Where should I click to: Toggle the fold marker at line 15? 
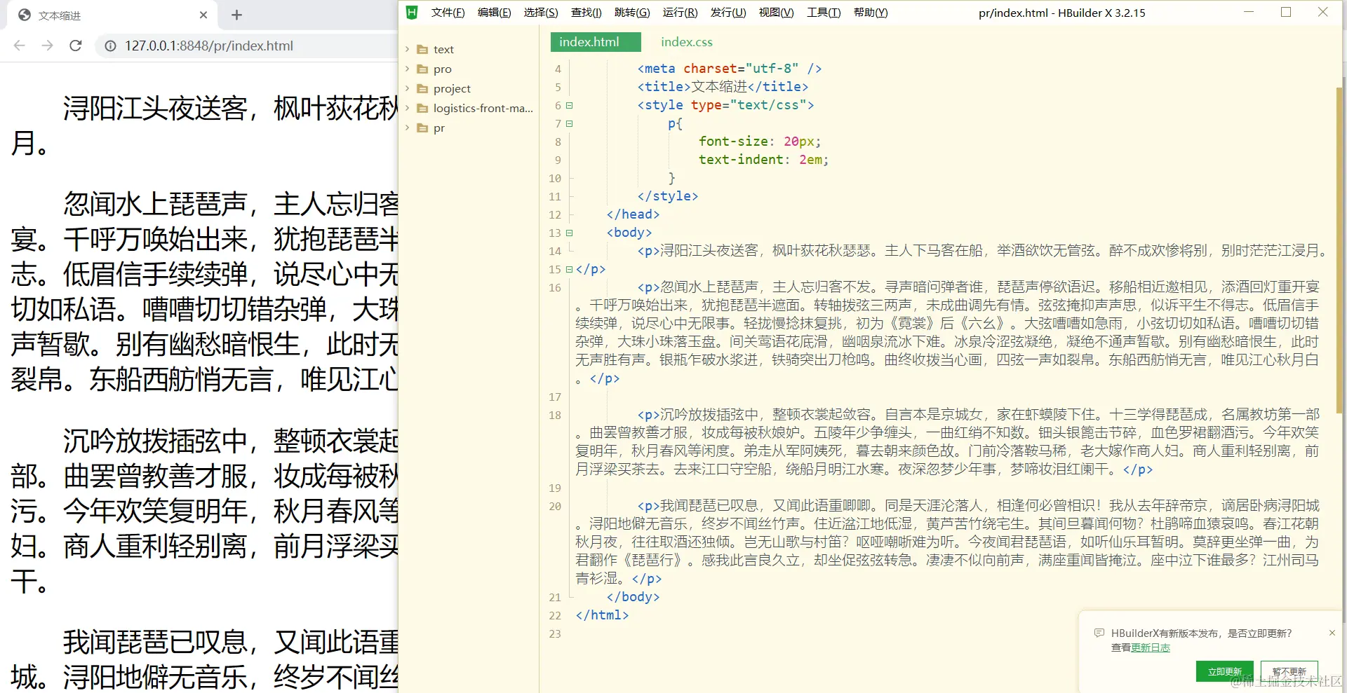coord(570,269)
